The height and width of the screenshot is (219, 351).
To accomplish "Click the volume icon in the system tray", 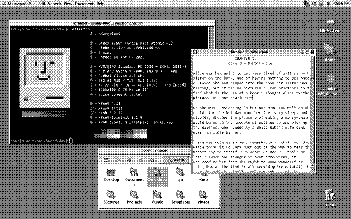I will click(x=313, y=4).
